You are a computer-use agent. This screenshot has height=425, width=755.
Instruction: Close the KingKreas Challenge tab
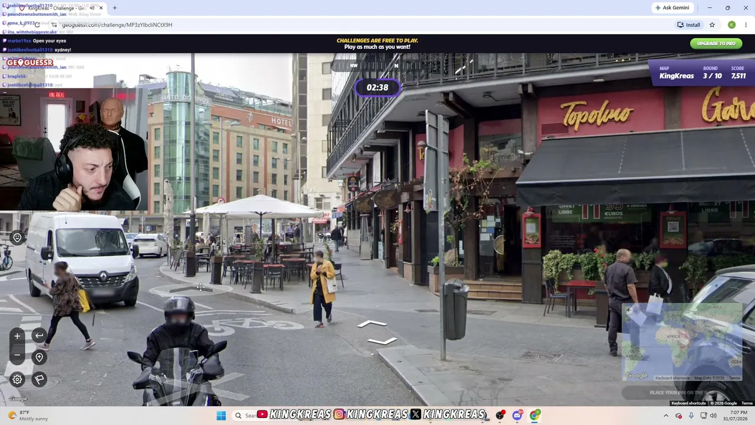click(101, 8)
